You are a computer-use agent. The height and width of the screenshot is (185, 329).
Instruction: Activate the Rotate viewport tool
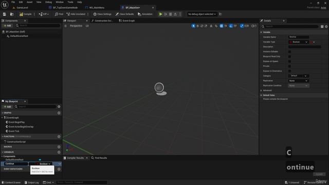[x=202, y=26]
